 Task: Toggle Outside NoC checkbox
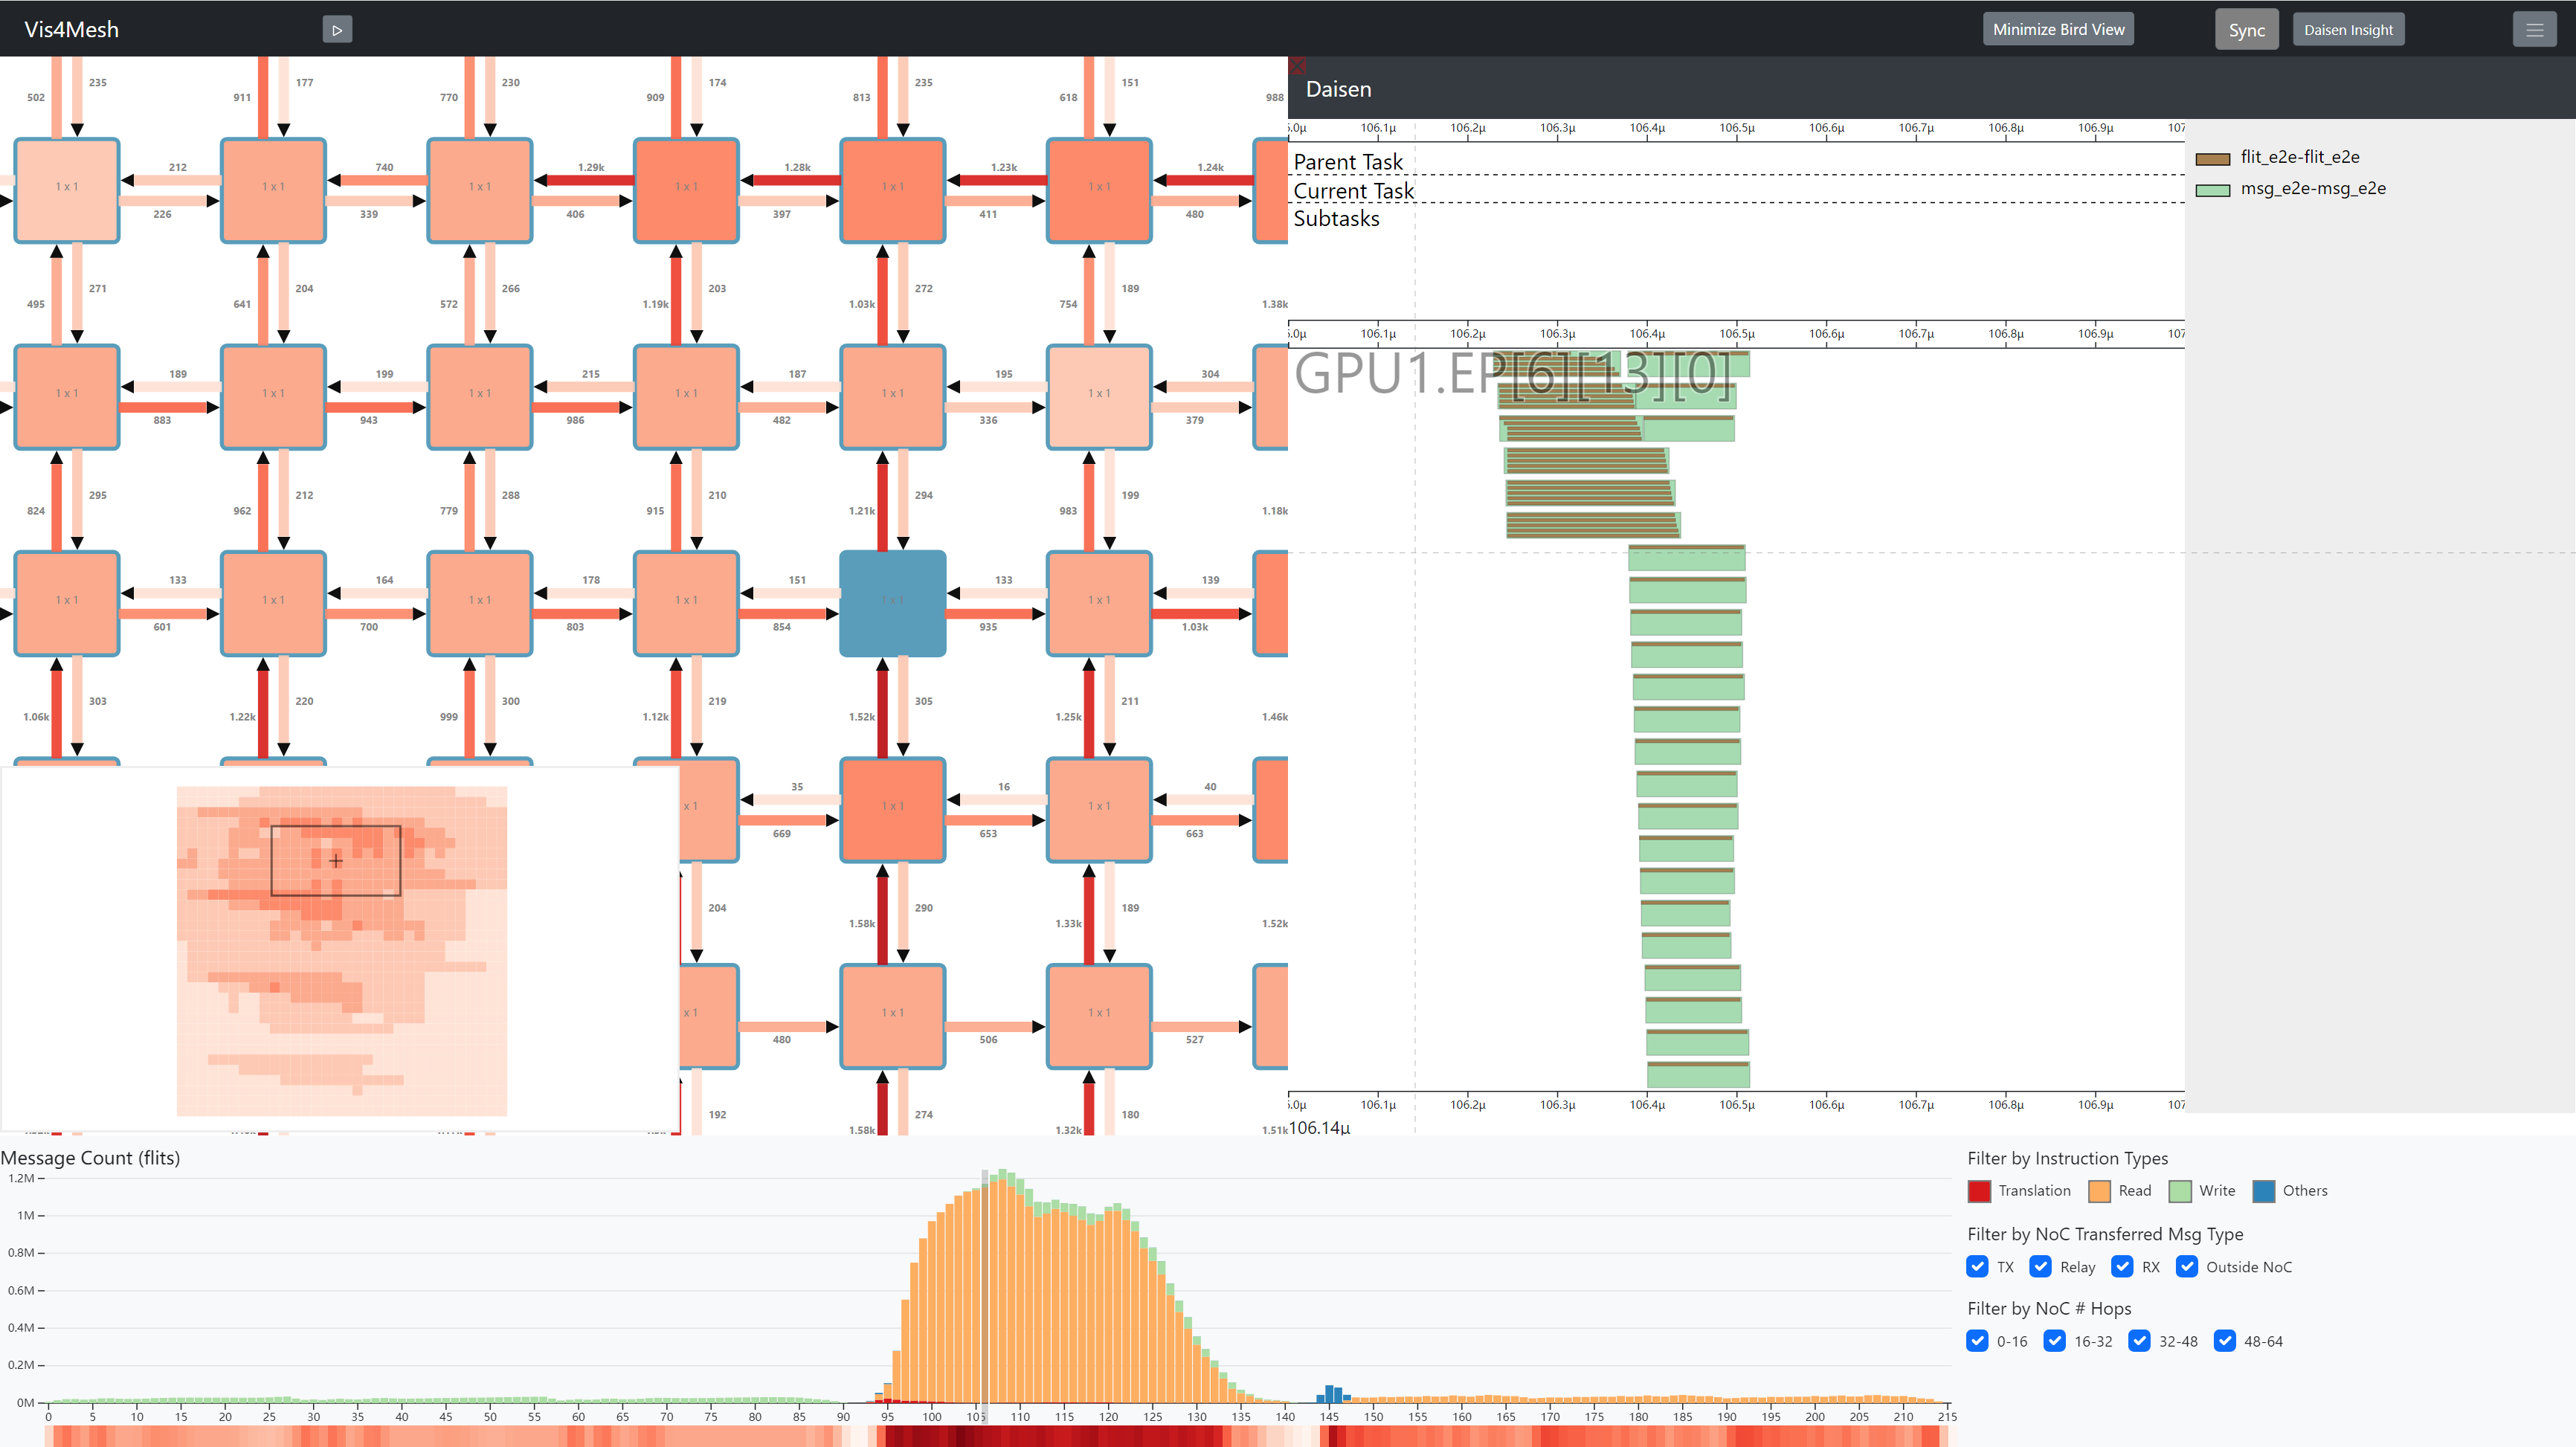(x=2187, y=1266)
